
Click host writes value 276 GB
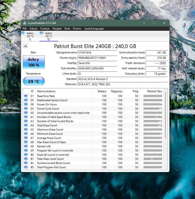[157, 58]
